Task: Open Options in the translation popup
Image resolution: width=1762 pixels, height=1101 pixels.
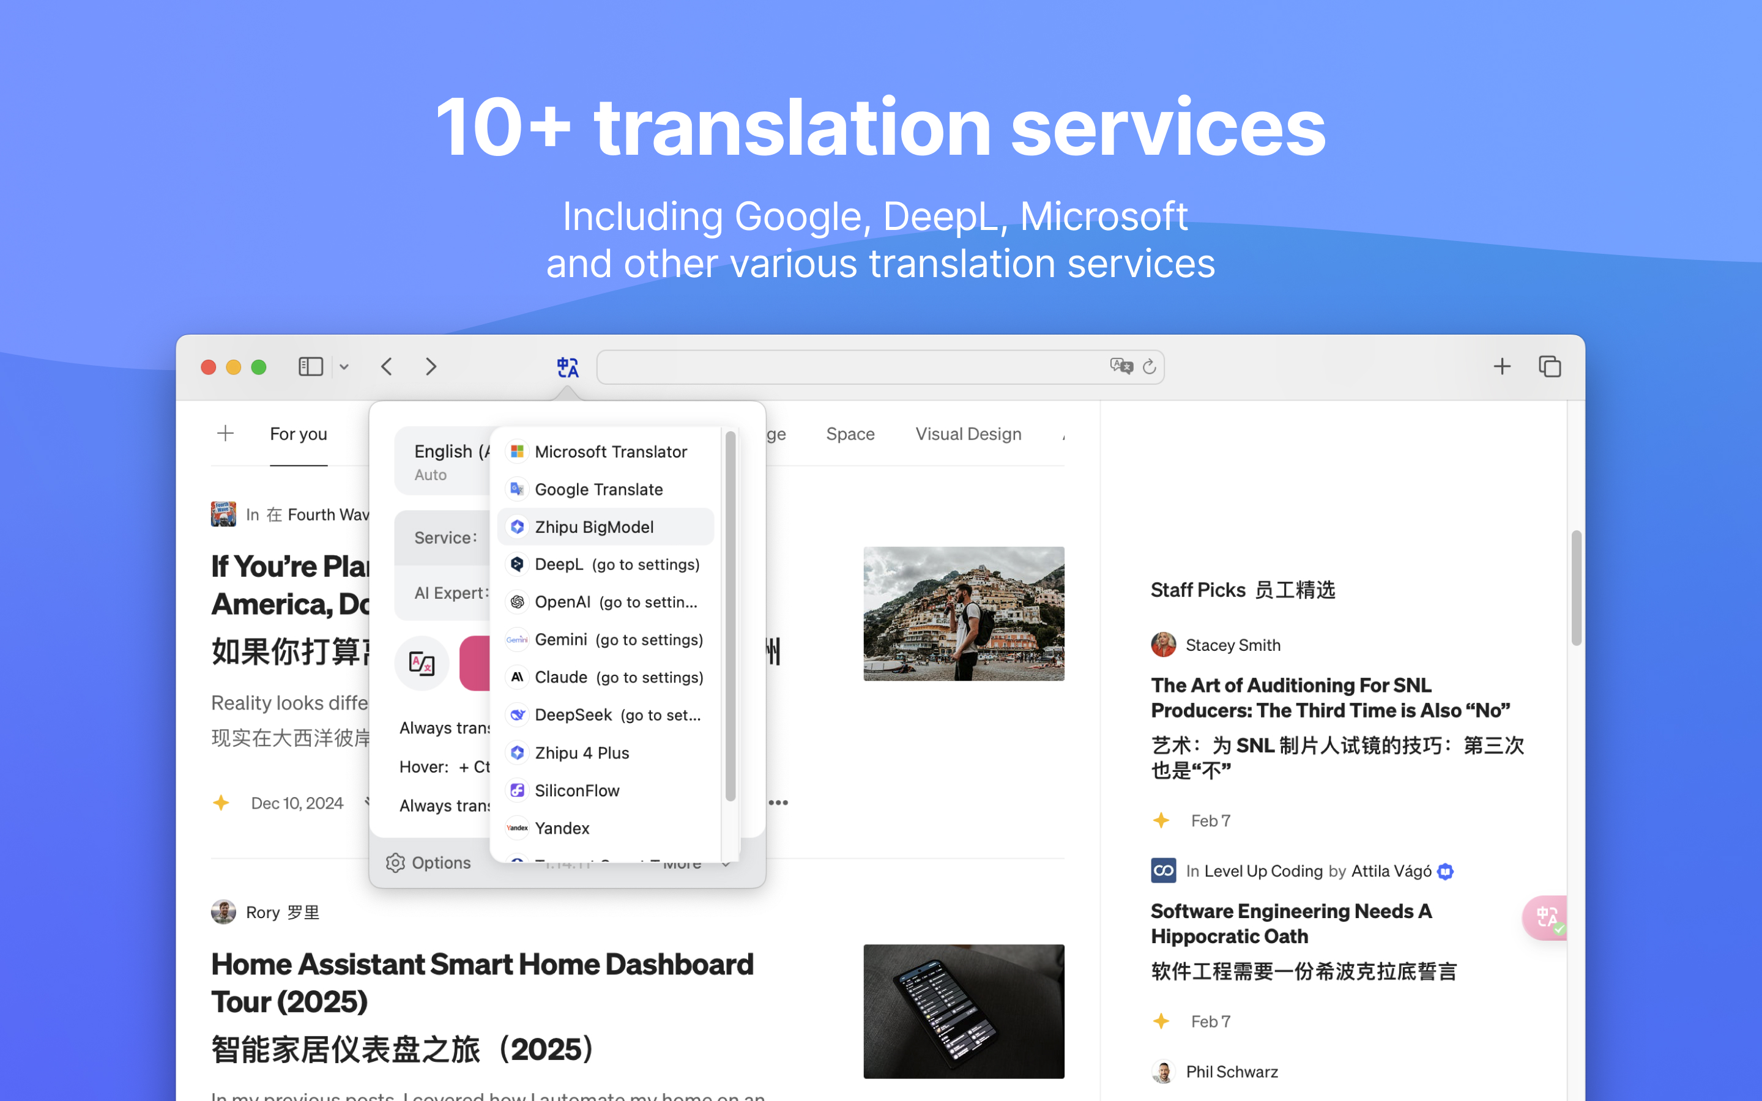Action: (428, 863)
